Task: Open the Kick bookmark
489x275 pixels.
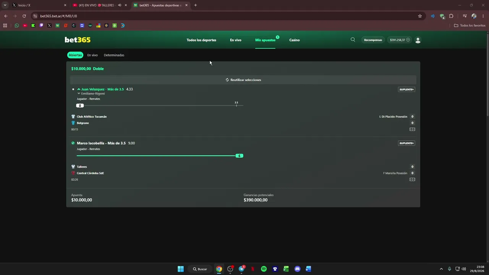Action: pyautogui.click(x=33, y=26)
